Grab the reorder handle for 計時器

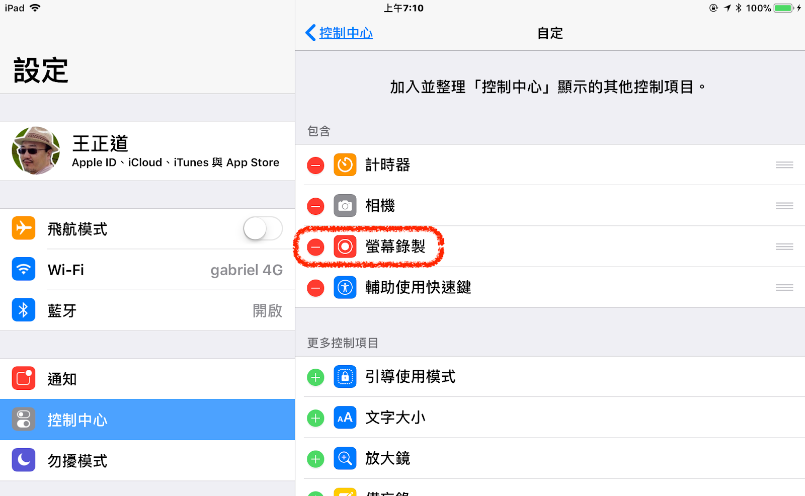tap(784, 165)
